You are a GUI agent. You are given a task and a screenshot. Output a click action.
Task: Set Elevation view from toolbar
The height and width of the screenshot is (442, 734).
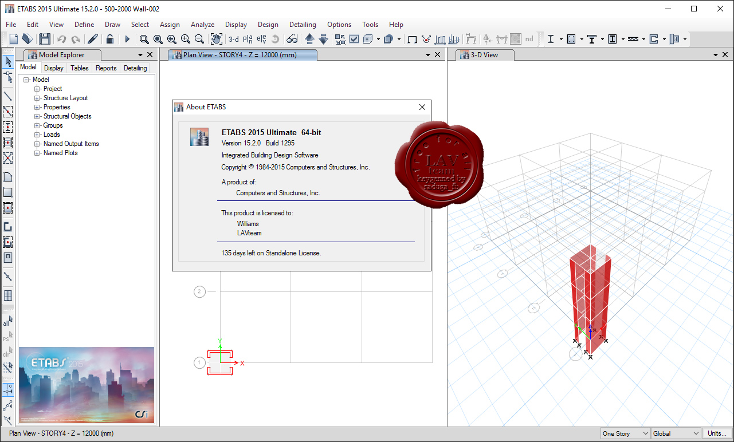click(x=261, y=39)
